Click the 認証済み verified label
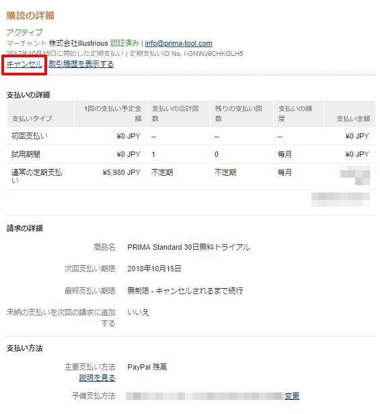Image resolution: width=380 pixels, height=414 pixels. (x=124, y=43)
